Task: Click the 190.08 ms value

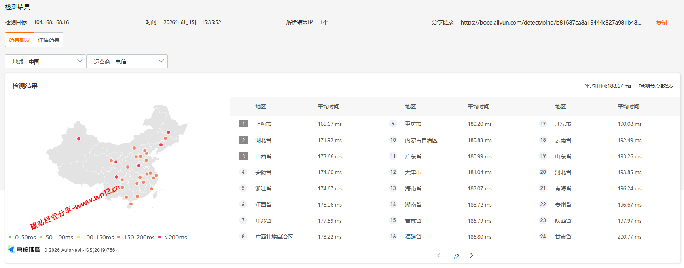Action: point(629,124)
